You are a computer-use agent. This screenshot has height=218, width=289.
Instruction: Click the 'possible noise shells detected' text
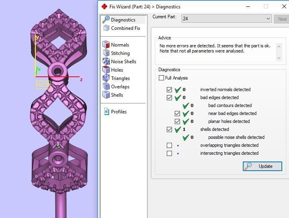point(236,137)
